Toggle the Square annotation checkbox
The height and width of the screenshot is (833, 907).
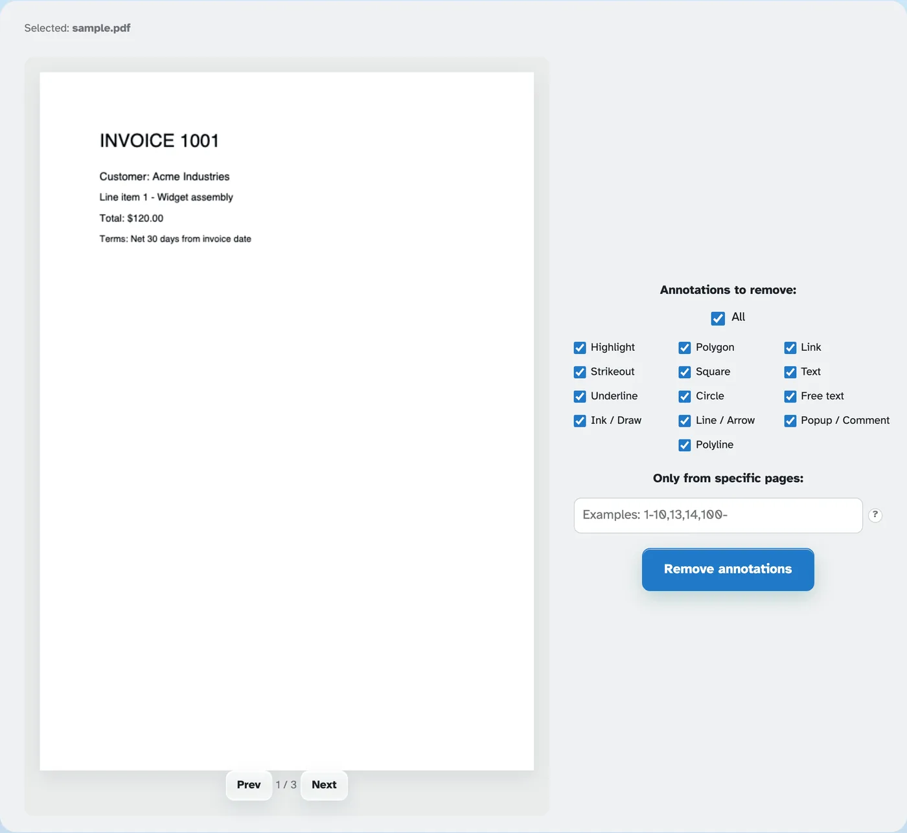(x=685, y=372)
